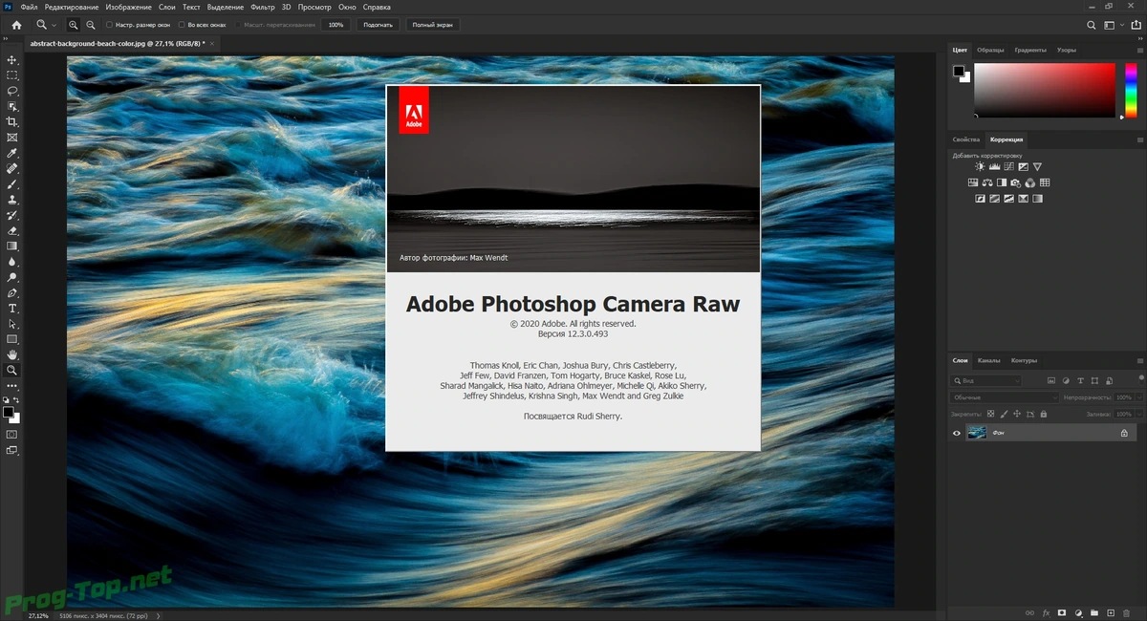Viewport: 1147px width, 621px height.
Task: Click the 'Полный экран' button
Action: 432,25
